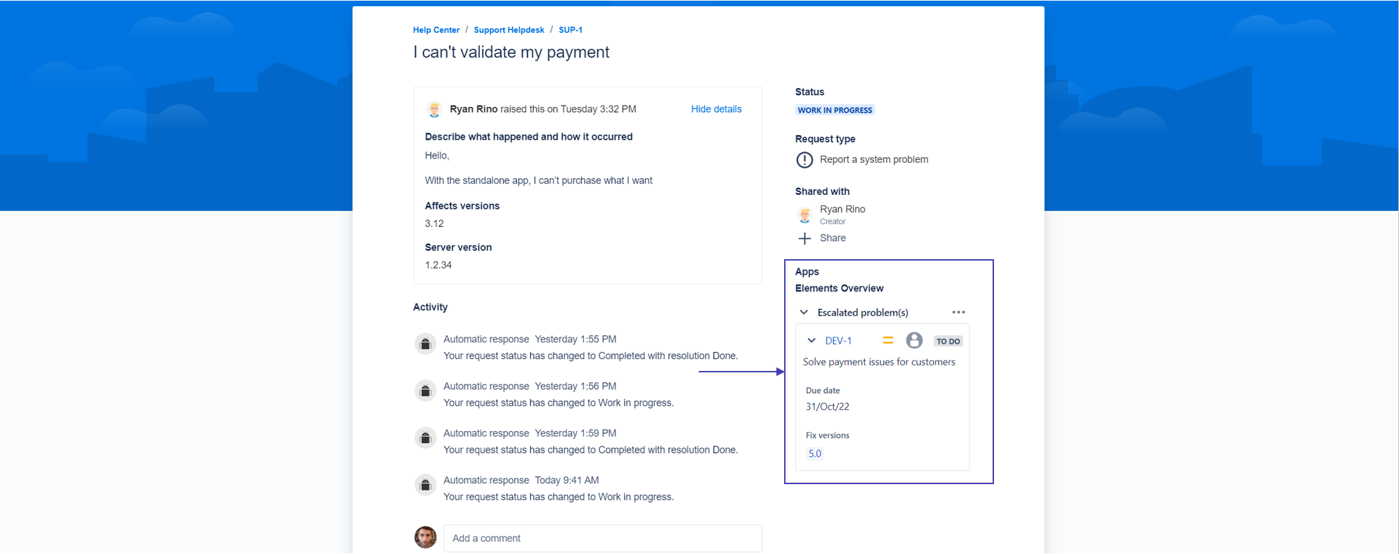This screenshot has height=554, width=1399.
Task: Click the assignee avatar icon on DEV-1
Action: (x=914, y=340)
